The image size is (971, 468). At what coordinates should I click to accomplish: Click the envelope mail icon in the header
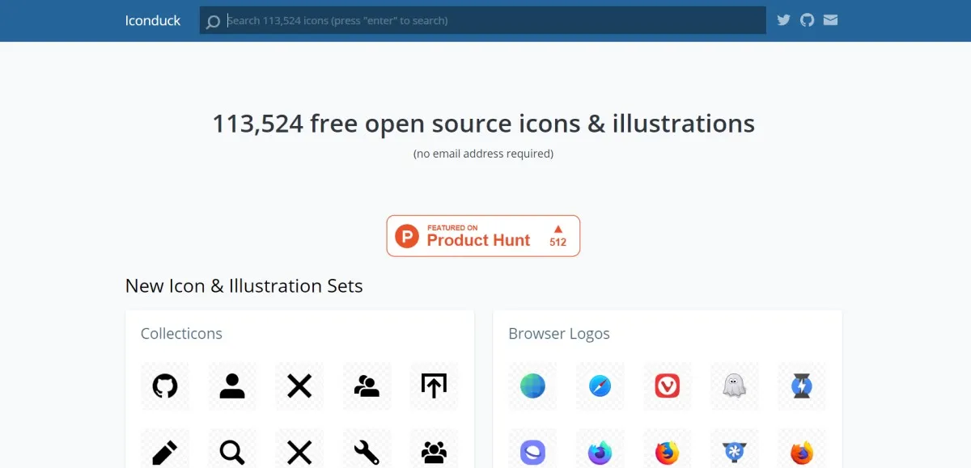pyautogui.click(x=830, y=20)
